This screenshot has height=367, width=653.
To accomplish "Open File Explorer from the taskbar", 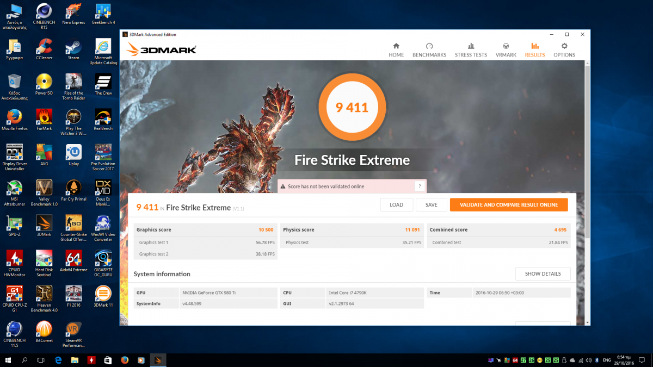I will [75, 360].
